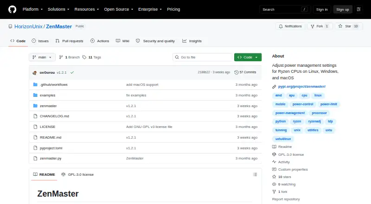Viewport: 371px width, 204px height.
Task: Click the uxtu4linux topic tag
Action: pyautogui.click(x=283, y=139)
